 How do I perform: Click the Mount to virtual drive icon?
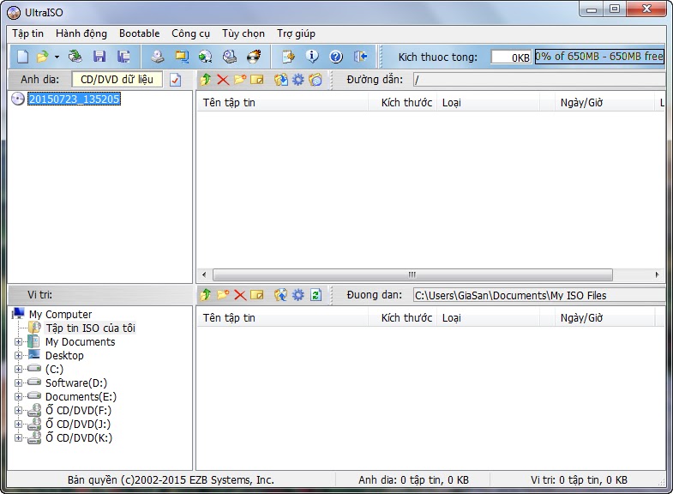point(230,57)
